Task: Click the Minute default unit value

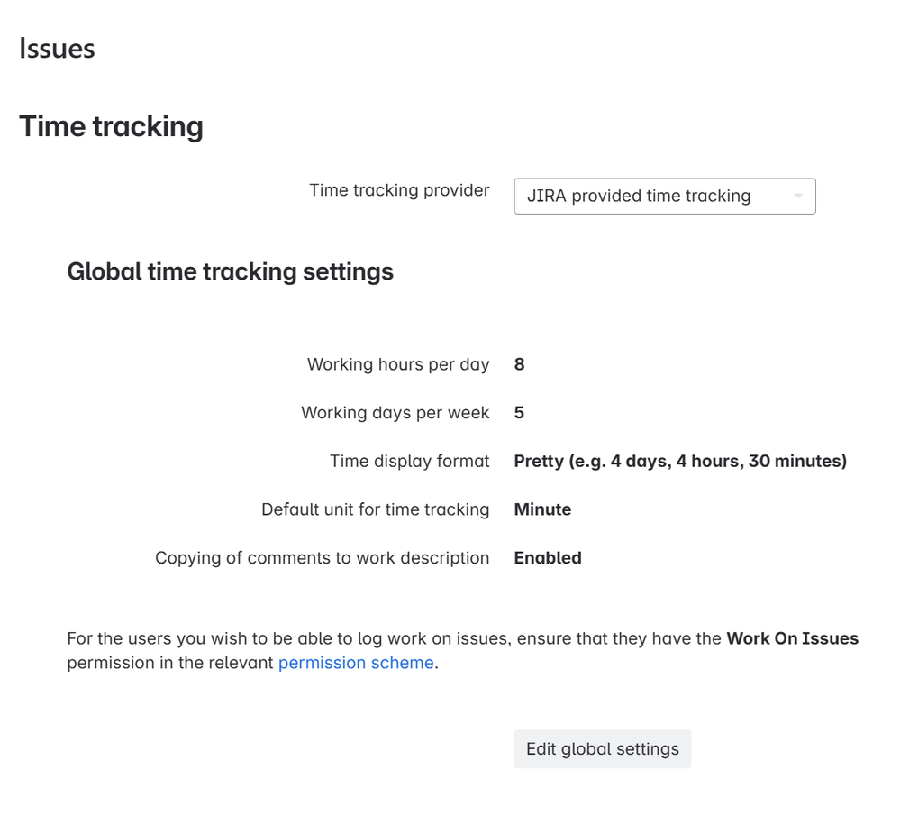Action: 542,509
